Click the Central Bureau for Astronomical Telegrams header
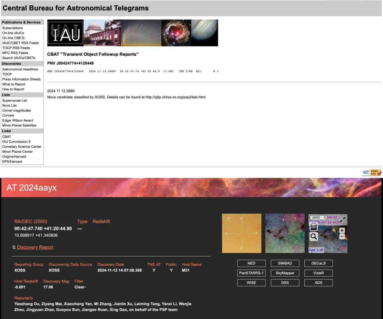Viewport: 383px width, 319px height. (x=76, y=8)
